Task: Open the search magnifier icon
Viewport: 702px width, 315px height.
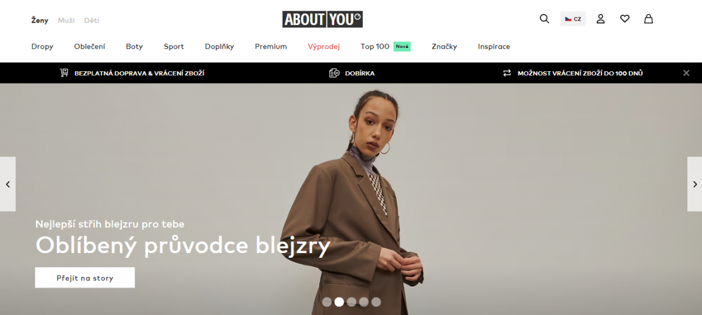Action: [544, 19]
